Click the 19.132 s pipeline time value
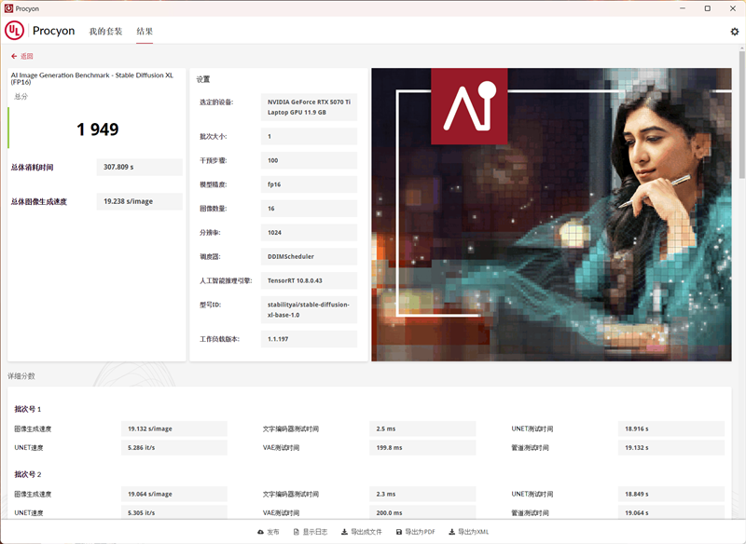Viewport: 746px width, 544px height. tap(671, 447)
